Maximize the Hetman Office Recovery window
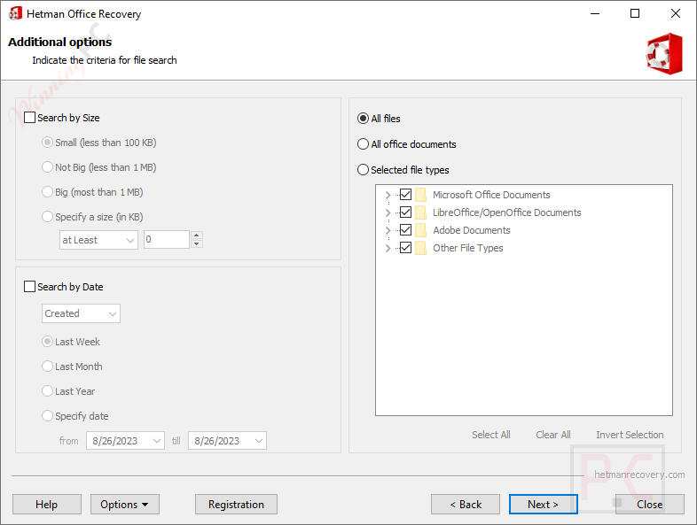The width and height of the screenshot is (697, 525). pyautogui.click(x=635, y=13)
